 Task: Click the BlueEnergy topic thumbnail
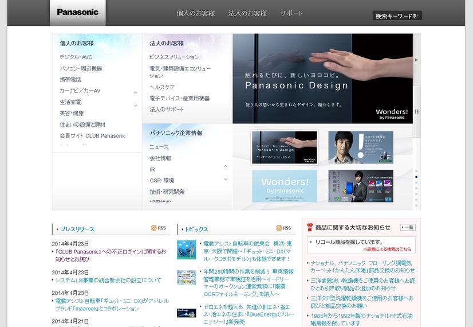click(x=187, y=313)
